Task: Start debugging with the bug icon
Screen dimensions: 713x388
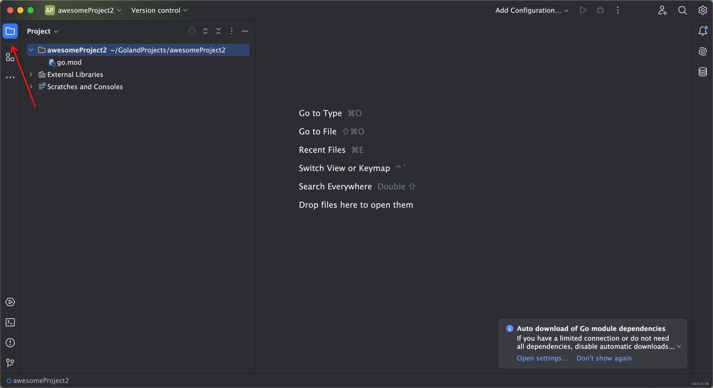Action: pyautogui.click(x=600, y=10)
